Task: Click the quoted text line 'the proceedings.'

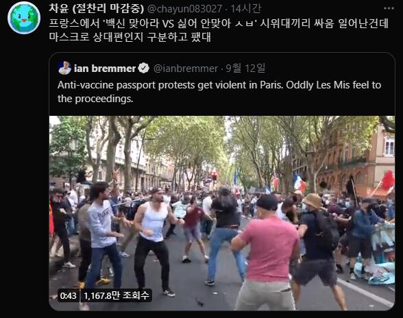Action: [x=95, y=99]
